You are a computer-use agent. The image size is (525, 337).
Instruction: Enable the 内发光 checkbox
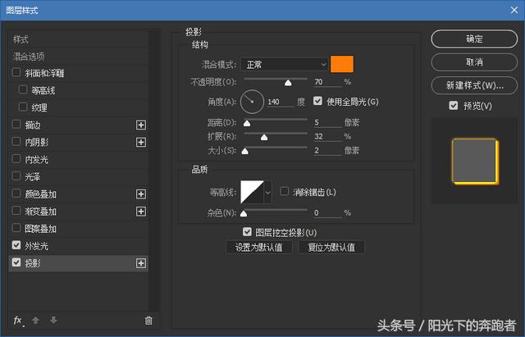(x=16, y=158)
